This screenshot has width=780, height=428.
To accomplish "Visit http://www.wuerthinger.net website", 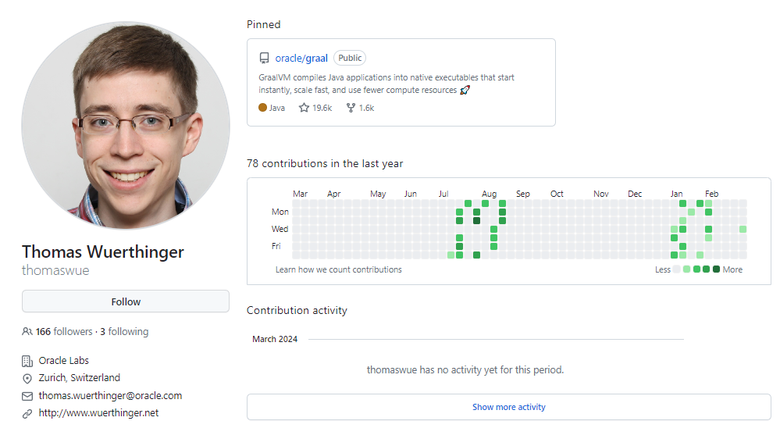I will [x=98, y=413].
